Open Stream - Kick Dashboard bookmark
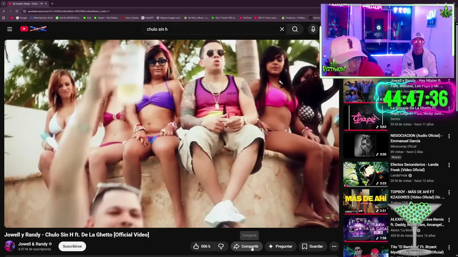Screen dimensions: 458x257 (x=106, y=18)
